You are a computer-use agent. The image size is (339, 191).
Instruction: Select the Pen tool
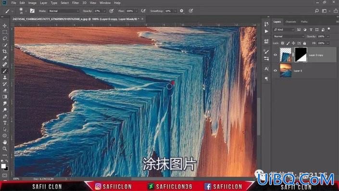pos(4,116)
